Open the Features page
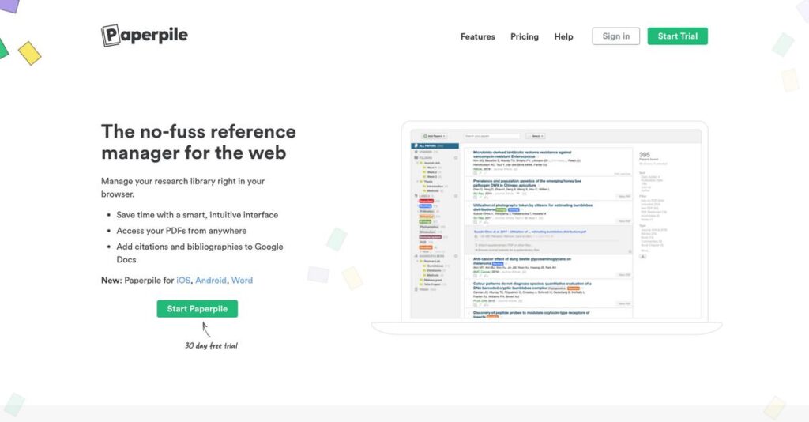 click(478, 36)
